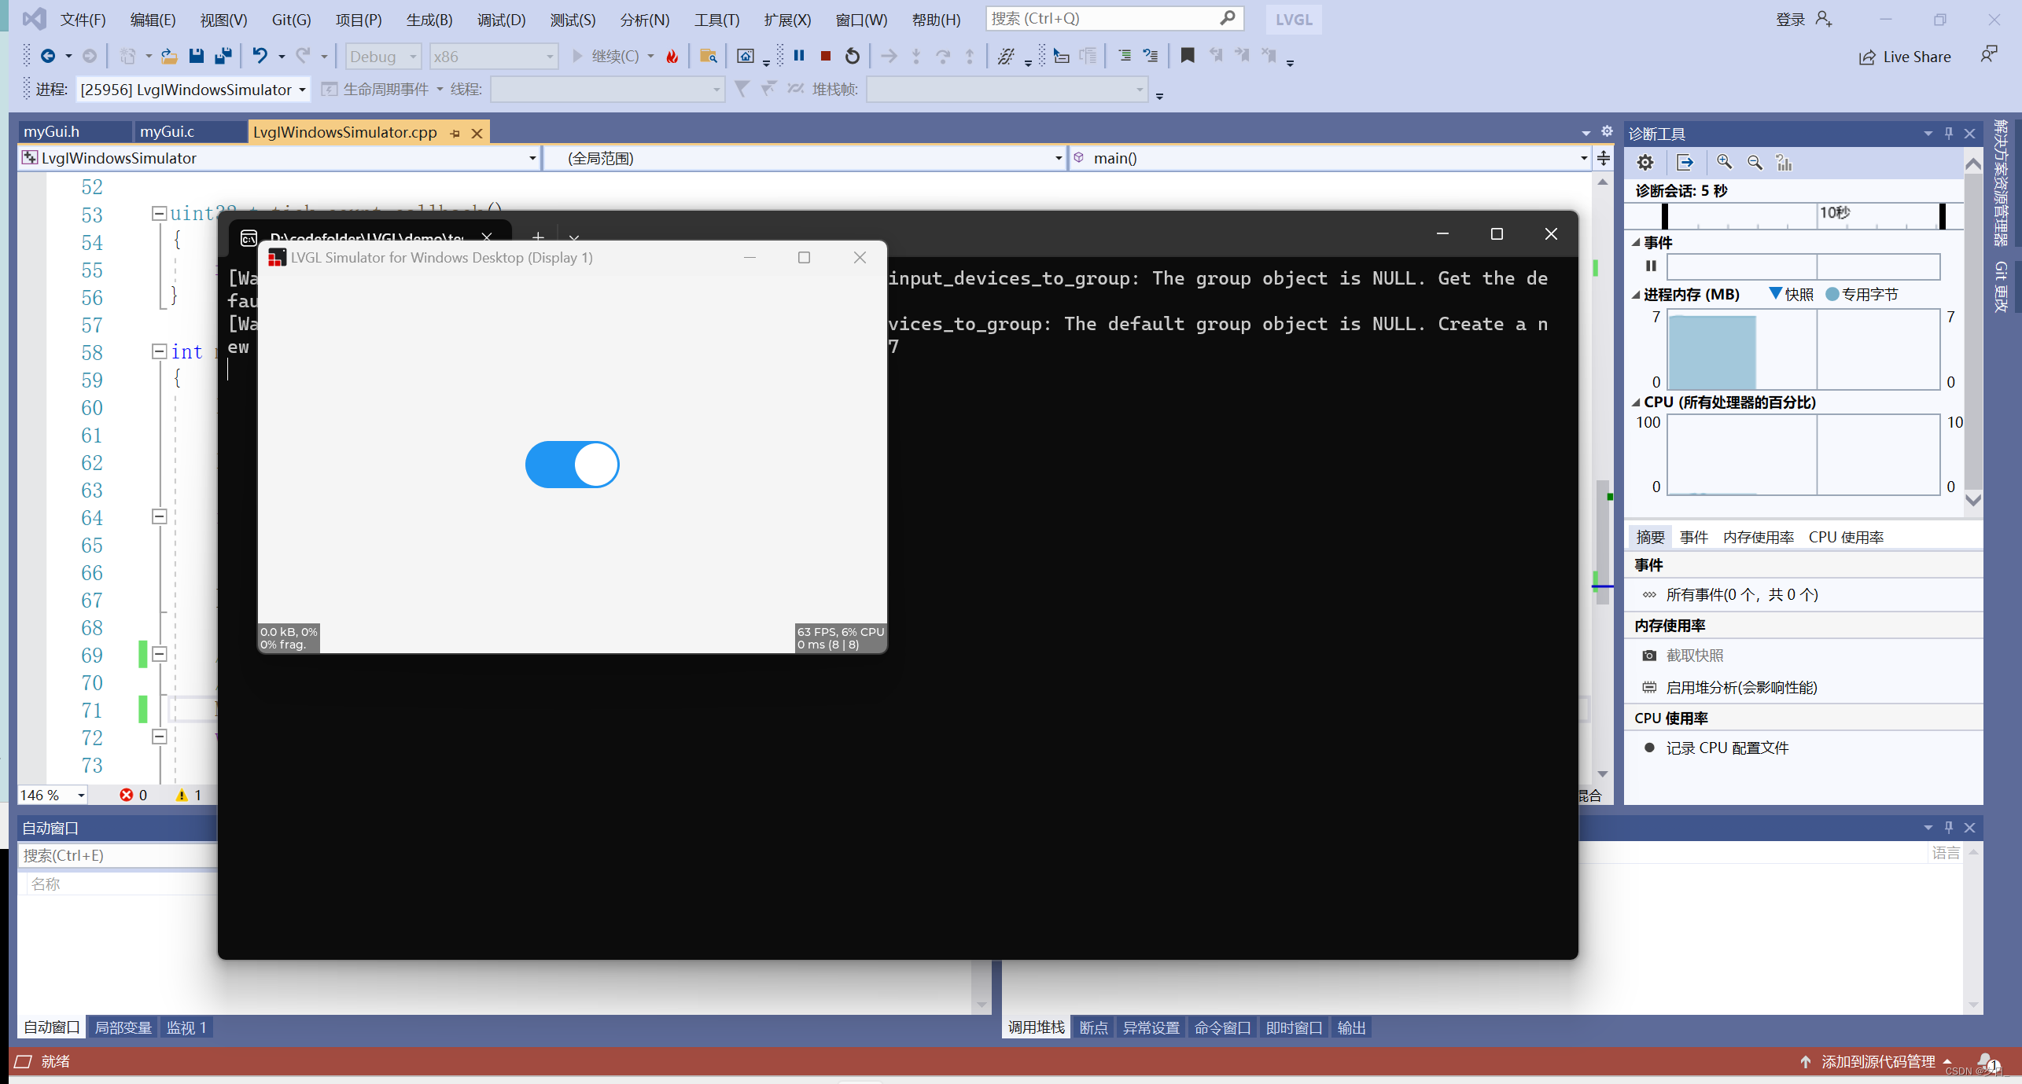Collapse the CPU 所有处理器的百分比 section
The height and width of the screenshot is (1084, 2022).
pos(1636,402)
